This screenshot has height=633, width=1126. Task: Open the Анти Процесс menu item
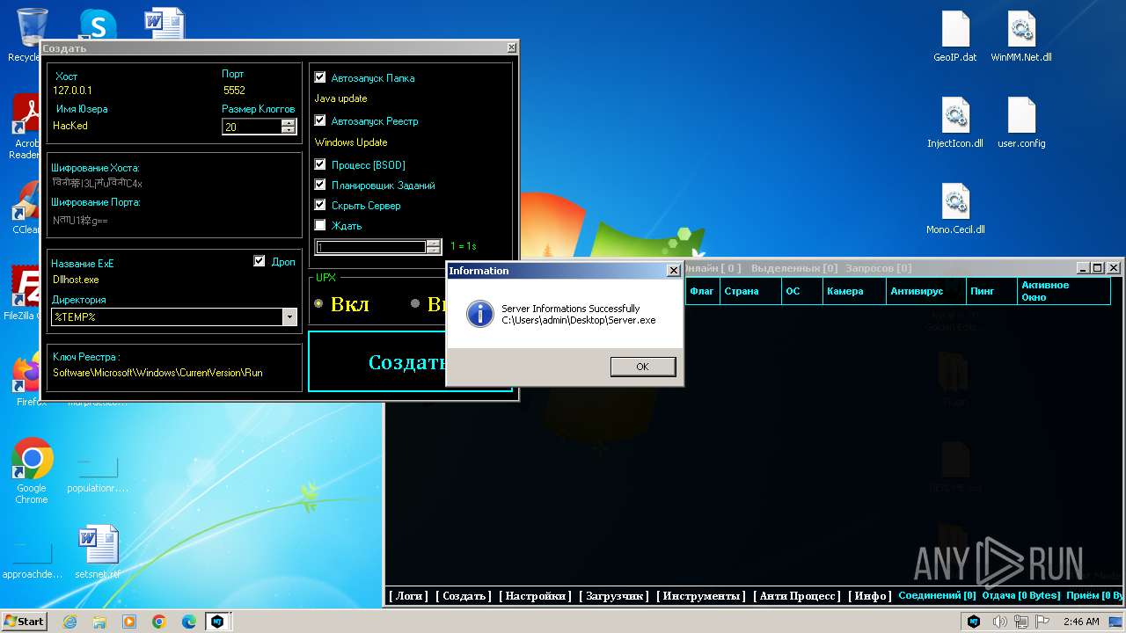[797, 596]
